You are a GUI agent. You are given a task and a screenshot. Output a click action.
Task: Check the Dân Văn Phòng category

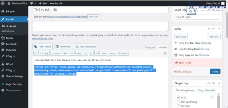pyautogui.click(x=178, y=102)
